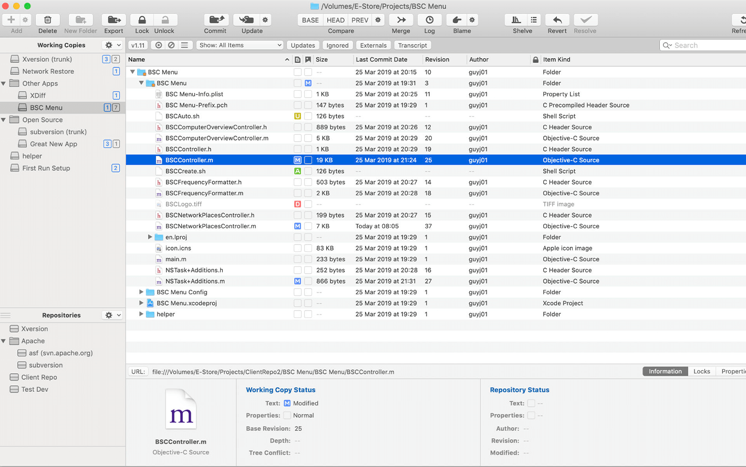
Task: Open the Log history icon
Action: (x=429, y=20)
